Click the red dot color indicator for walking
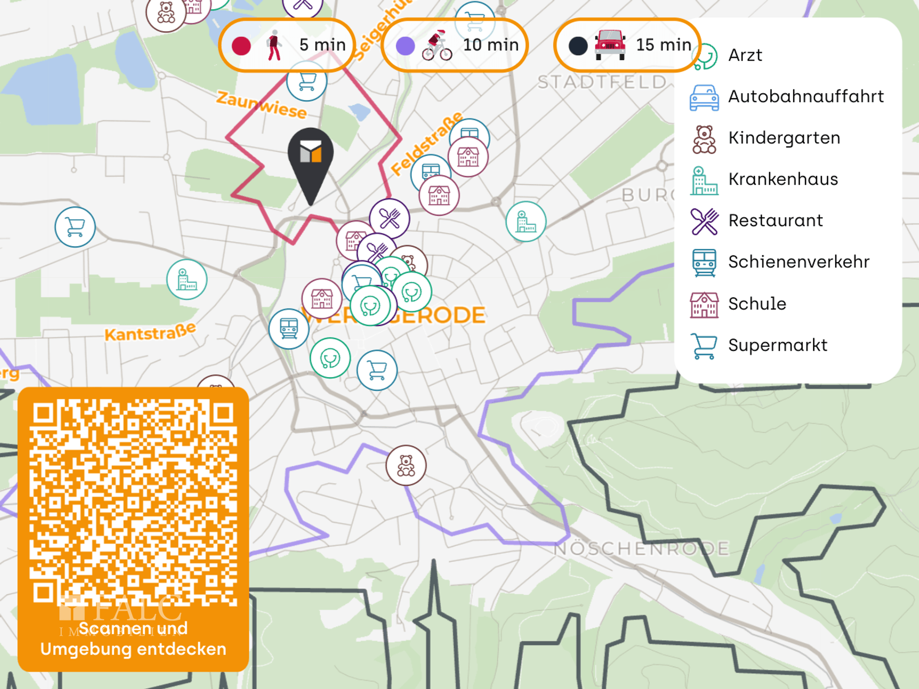This screenshot has height=689, width=919. click(241, 46)
